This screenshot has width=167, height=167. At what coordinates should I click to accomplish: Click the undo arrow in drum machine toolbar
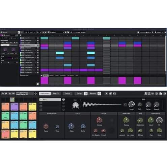(3, 93)
